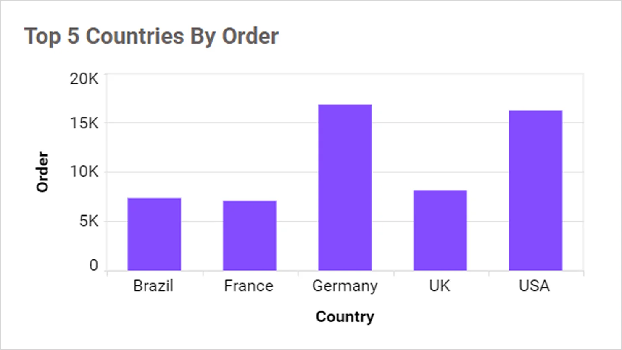Click the 10K y-axis label
The width and height of the screenshot is (622, 350).
[x=84, y=172]
